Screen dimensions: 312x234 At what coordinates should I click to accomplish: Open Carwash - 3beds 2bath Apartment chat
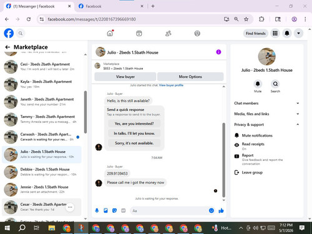(42, 137)
